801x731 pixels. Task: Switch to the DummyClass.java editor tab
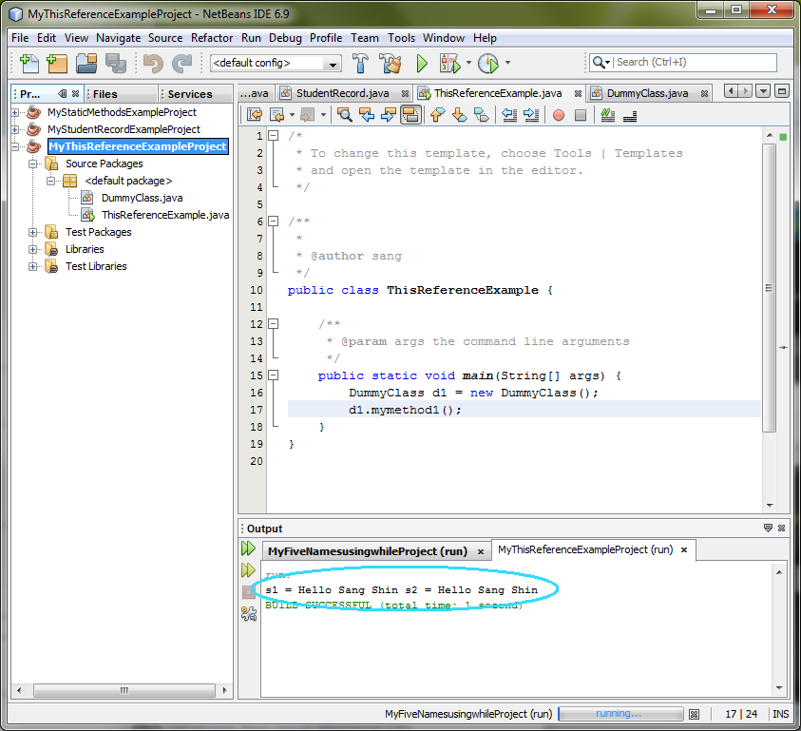[647, 93]
